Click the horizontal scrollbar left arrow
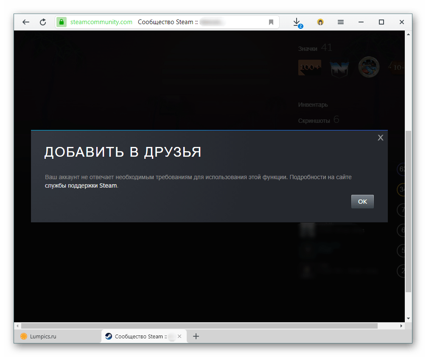This screenshot has height=357, width=426. pyautogui.click(x=18, y=326)
